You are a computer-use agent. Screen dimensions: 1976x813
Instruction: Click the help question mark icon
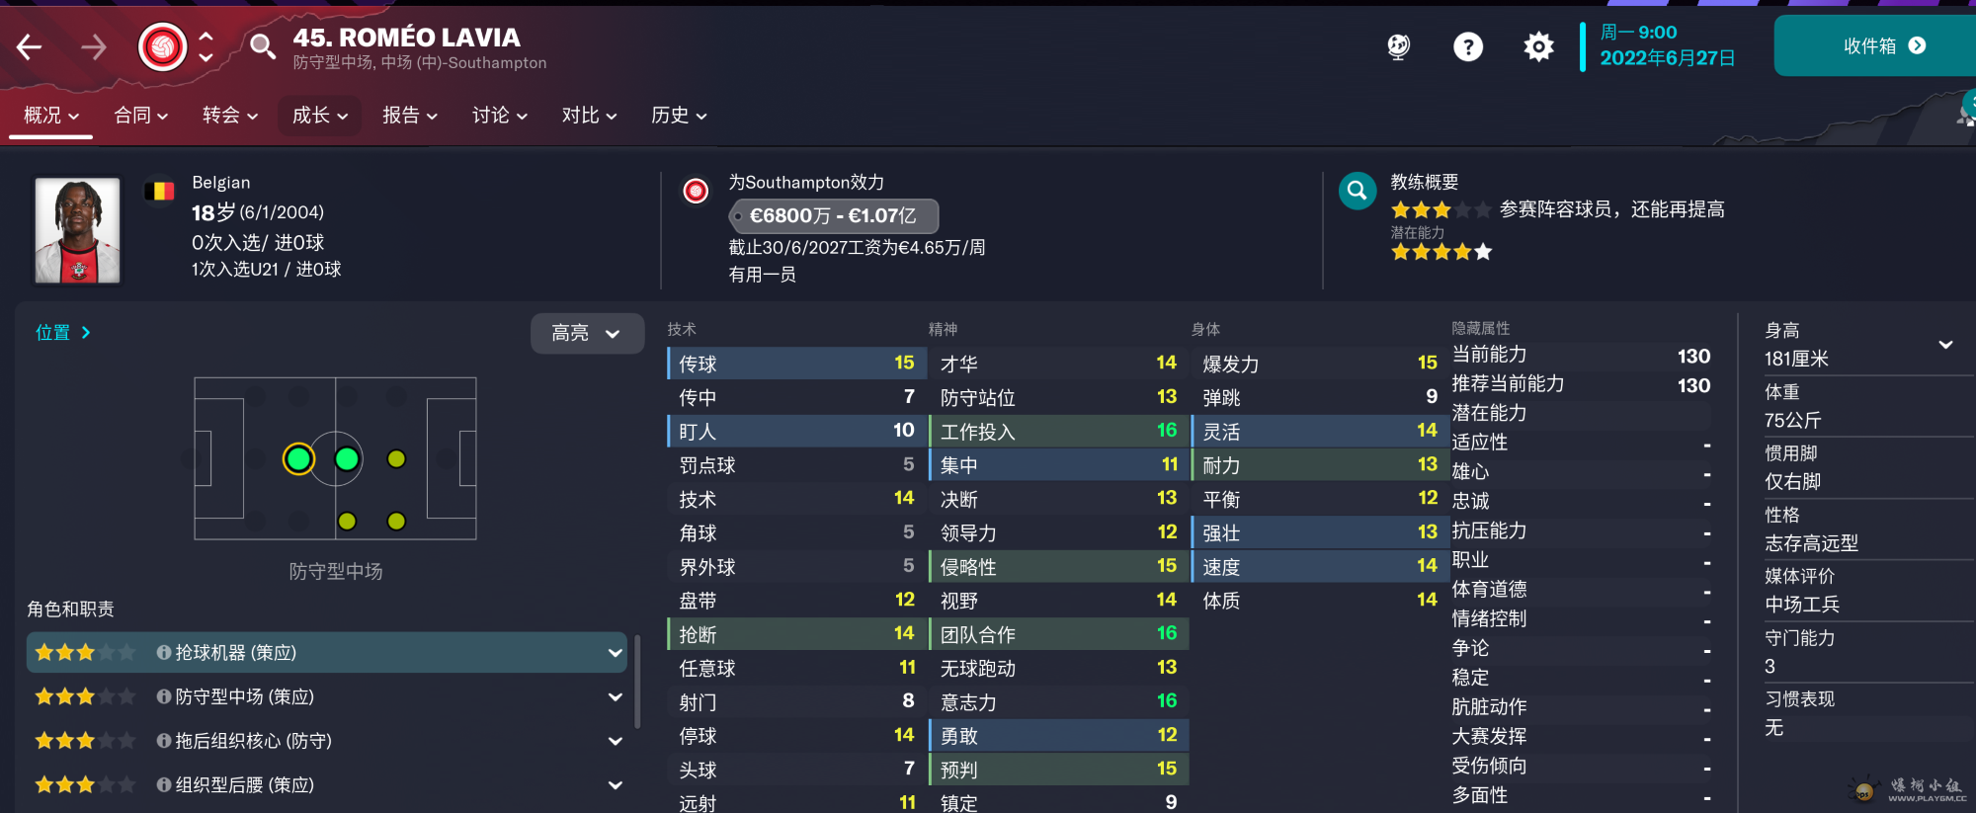tap(1468, 46)
